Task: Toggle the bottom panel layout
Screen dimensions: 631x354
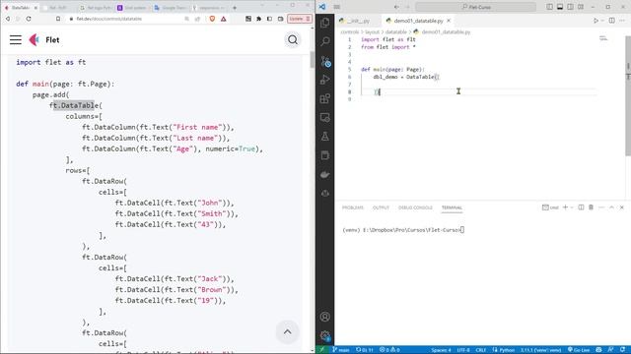Action: pos(560,7)
